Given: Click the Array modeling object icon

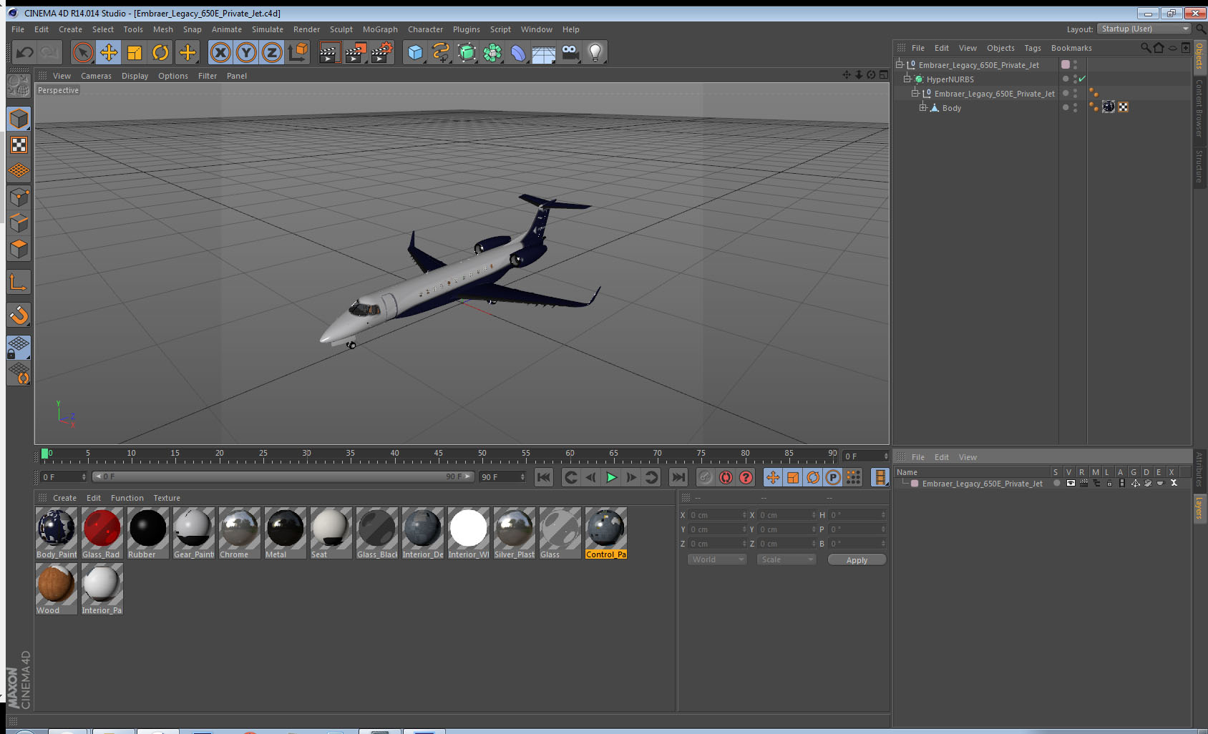Looking at the screenshot, I should tap(492, 52).
